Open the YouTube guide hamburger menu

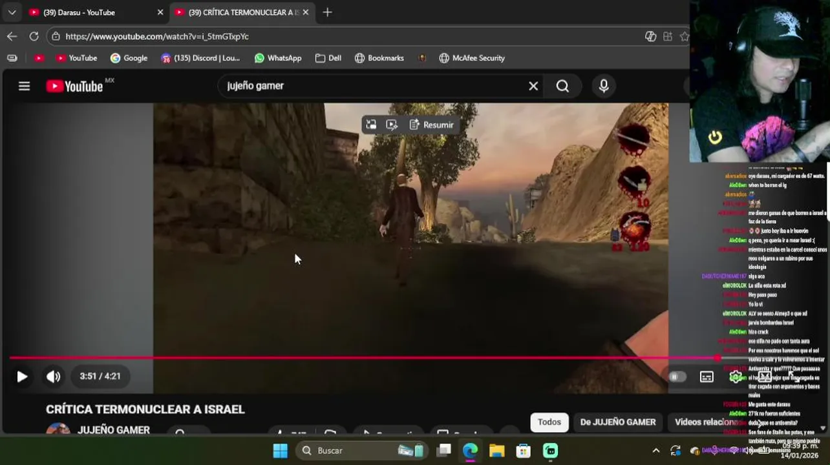(x=24, y=86)
